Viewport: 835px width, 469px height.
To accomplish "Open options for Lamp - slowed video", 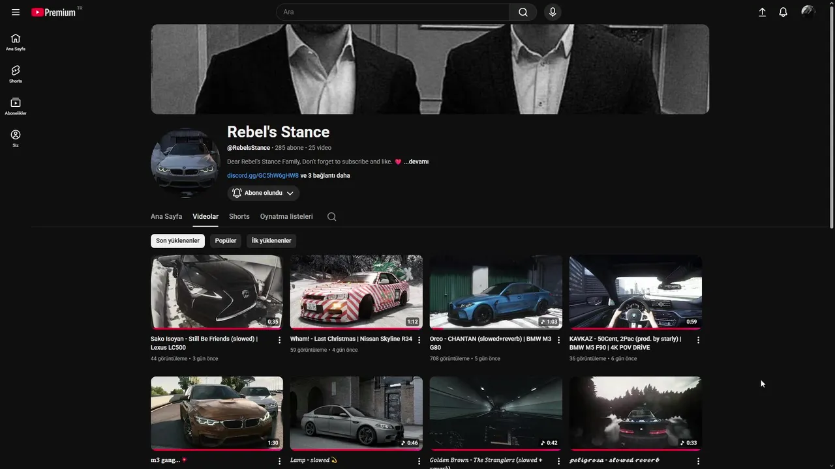I will click(x=419, y=461).
